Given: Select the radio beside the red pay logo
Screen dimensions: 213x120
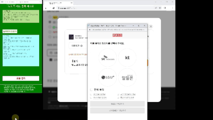Looking at the screenshot, I should (50, 32).
